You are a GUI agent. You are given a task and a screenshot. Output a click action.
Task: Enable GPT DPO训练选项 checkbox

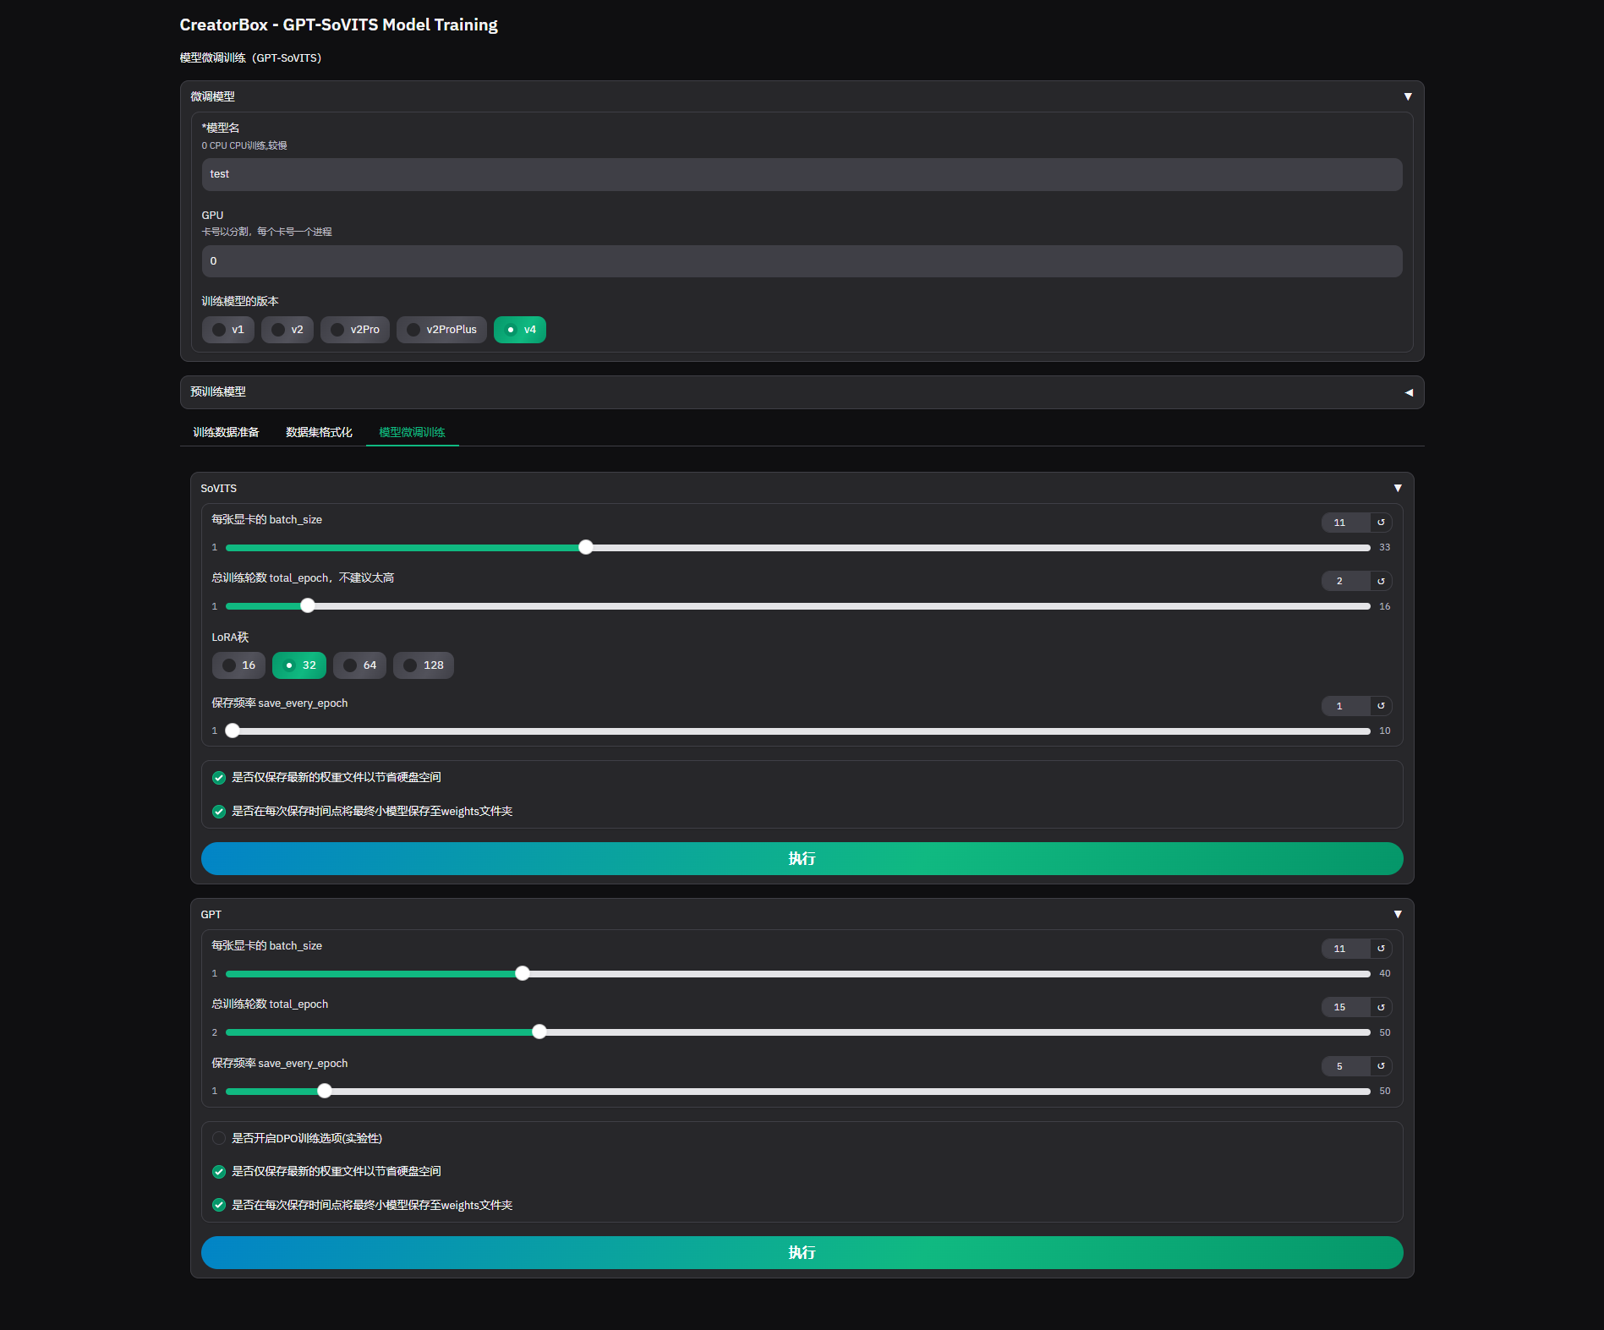[219, 1138]
